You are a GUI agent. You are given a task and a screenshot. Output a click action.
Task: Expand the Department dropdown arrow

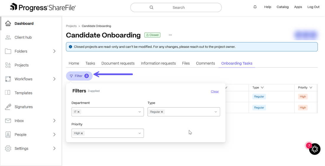point(140,112)
